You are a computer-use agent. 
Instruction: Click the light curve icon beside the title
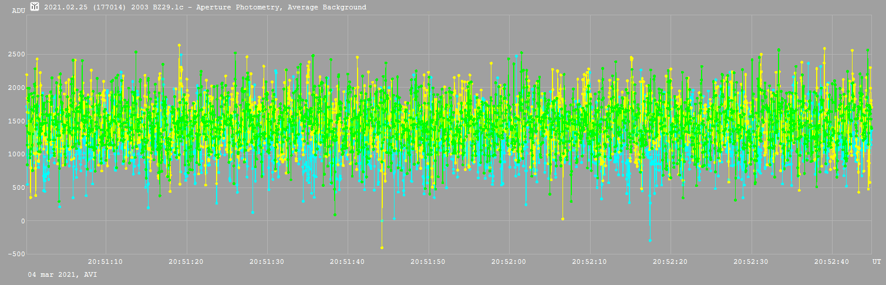coord(35,7)
